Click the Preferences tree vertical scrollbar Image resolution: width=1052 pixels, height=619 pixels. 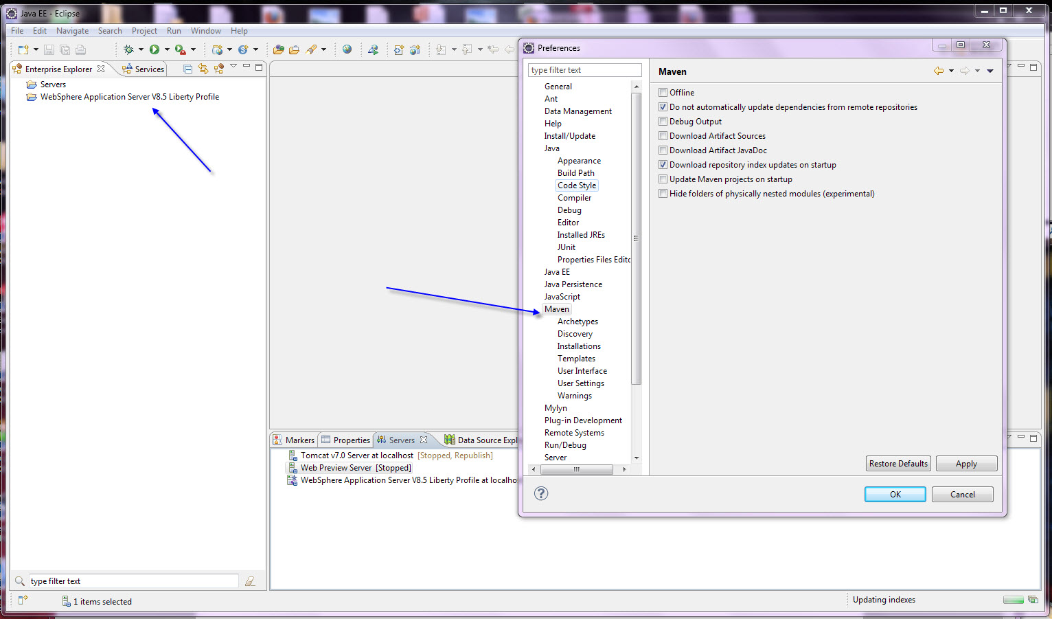[x=636, y=238]
